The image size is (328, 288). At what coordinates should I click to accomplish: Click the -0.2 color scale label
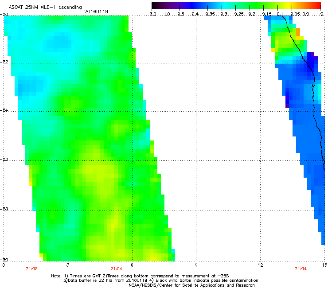[250, 14]
